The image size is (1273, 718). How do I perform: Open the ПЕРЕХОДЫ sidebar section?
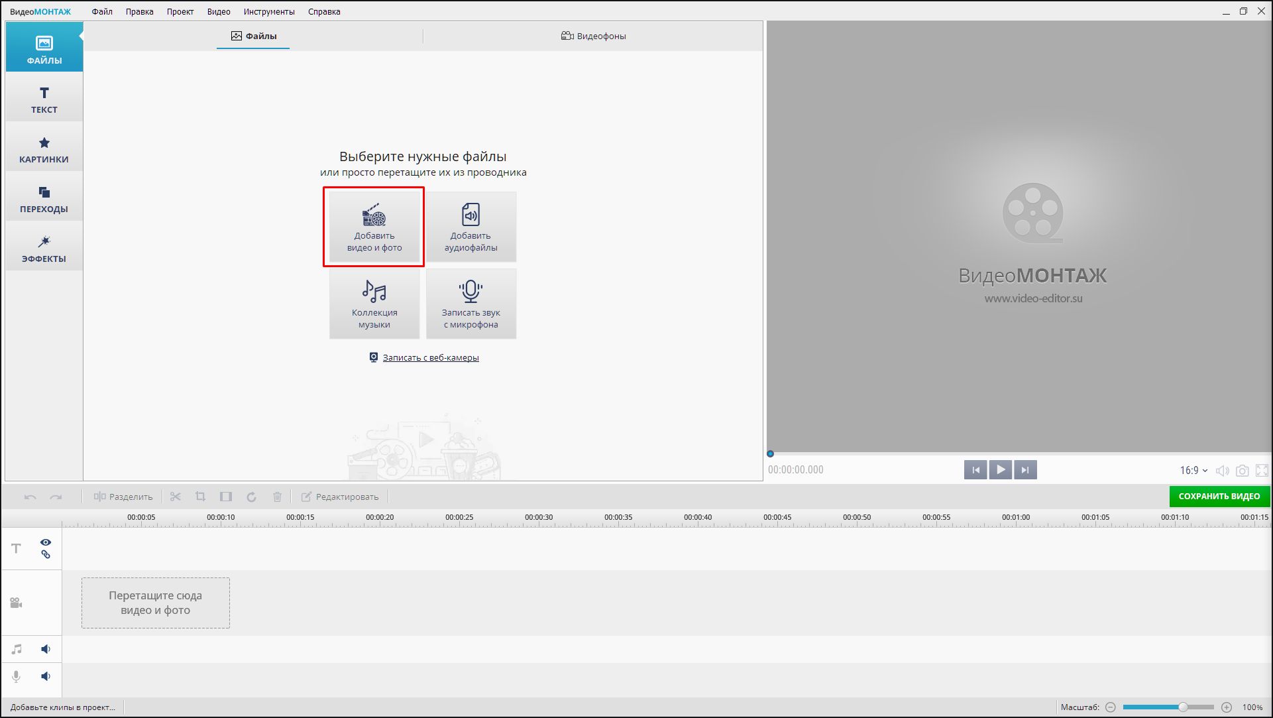tap(44, 197)
